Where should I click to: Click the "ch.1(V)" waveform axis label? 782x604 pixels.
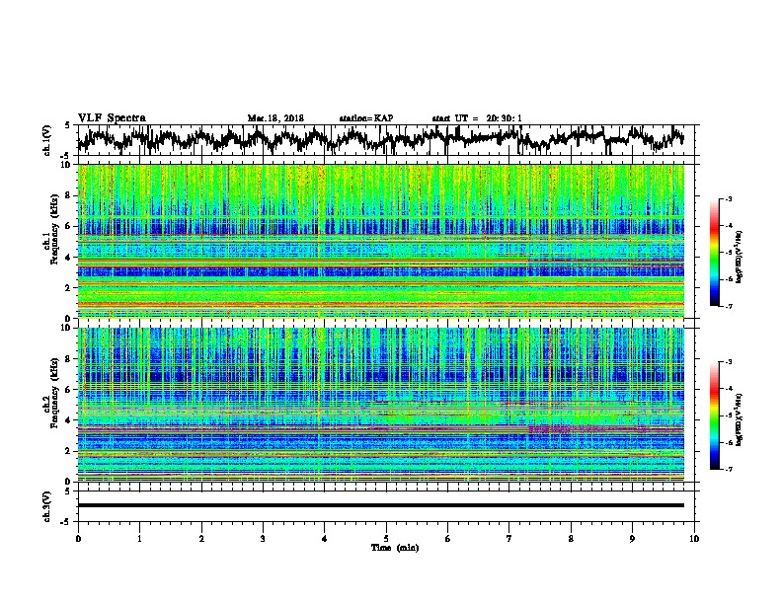47,140
